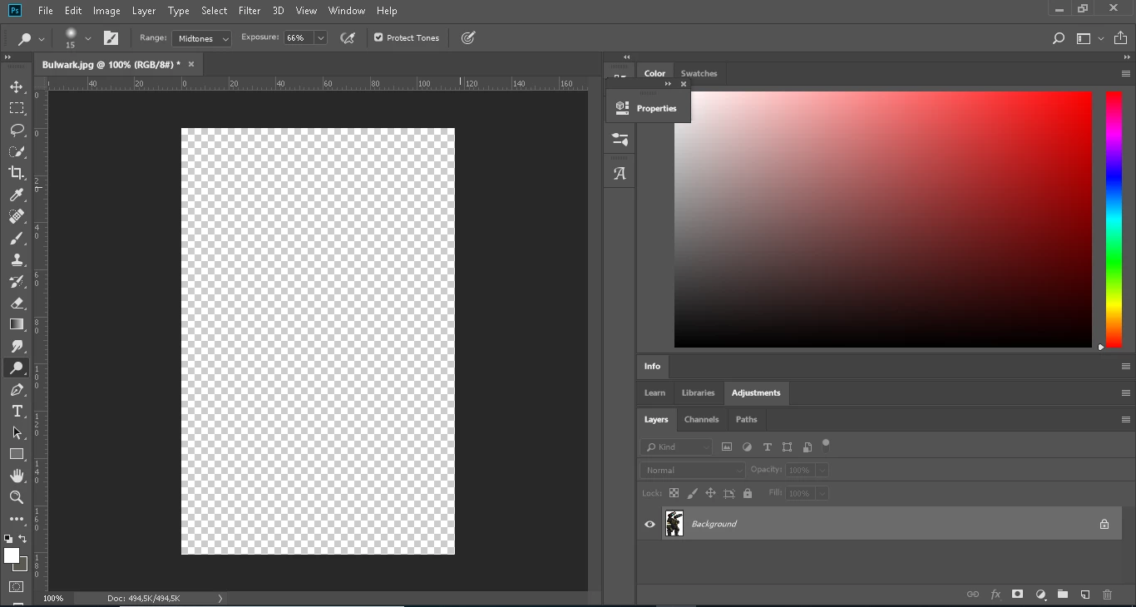Switch to the Libraries tab
Viewport: 1136px width, 607px height.
(698, 393)
